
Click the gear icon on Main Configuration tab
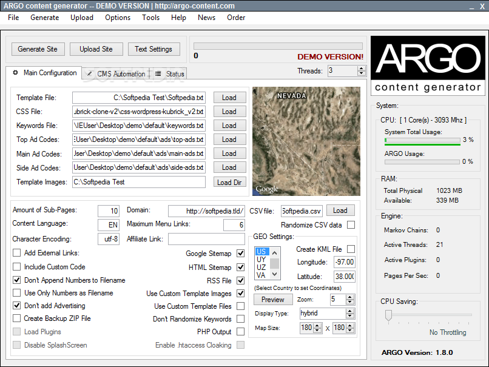[15, 73]
